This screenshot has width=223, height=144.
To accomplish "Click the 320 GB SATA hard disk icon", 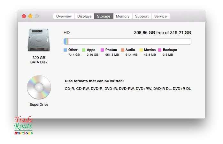I will pos(39,40).
